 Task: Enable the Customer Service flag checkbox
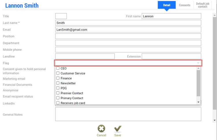(x=58, y=73)
